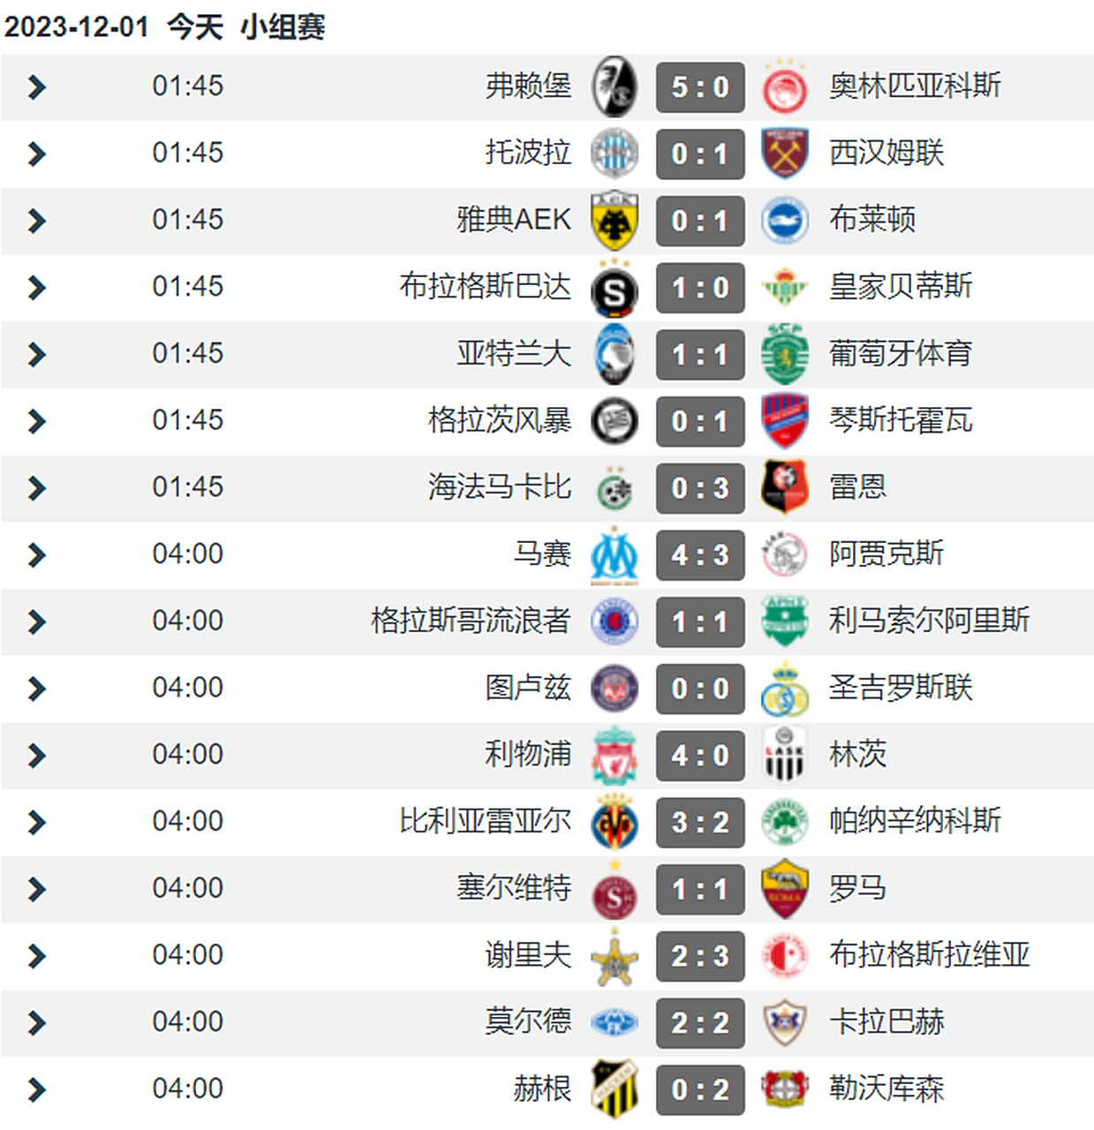Open the 5:0 score box
This screenshot has width=1094, height=1130.
pyautogui.click(x=700, y=87)
